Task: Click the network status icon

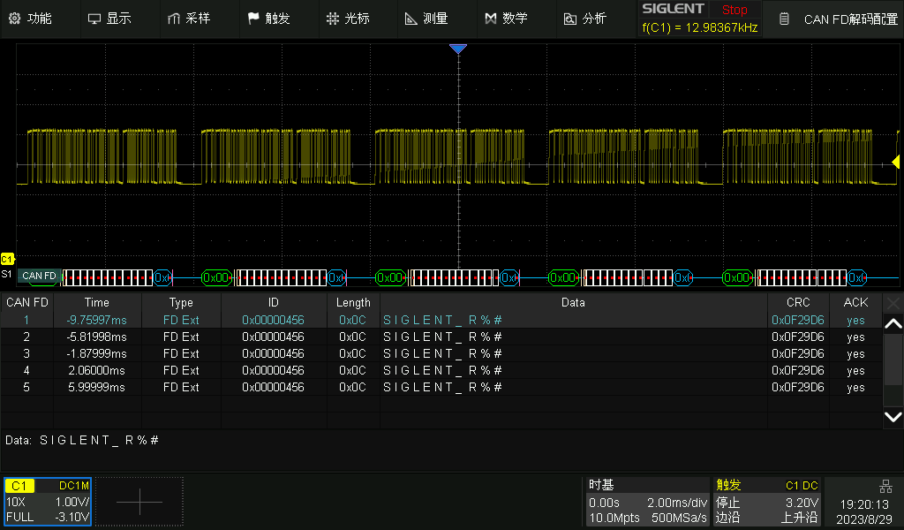Action: 885,486
